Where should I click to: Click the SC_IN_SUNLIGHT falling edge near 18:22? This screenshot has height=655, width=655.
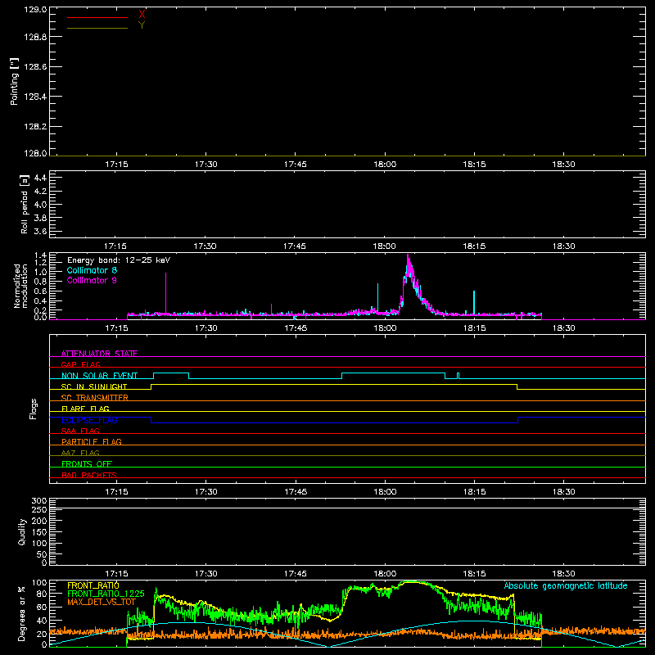517,386
